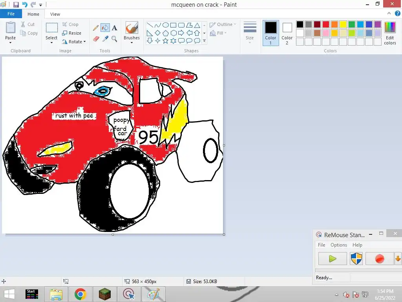
Task: Activate Color 1 selector
Action: (271, 33)
